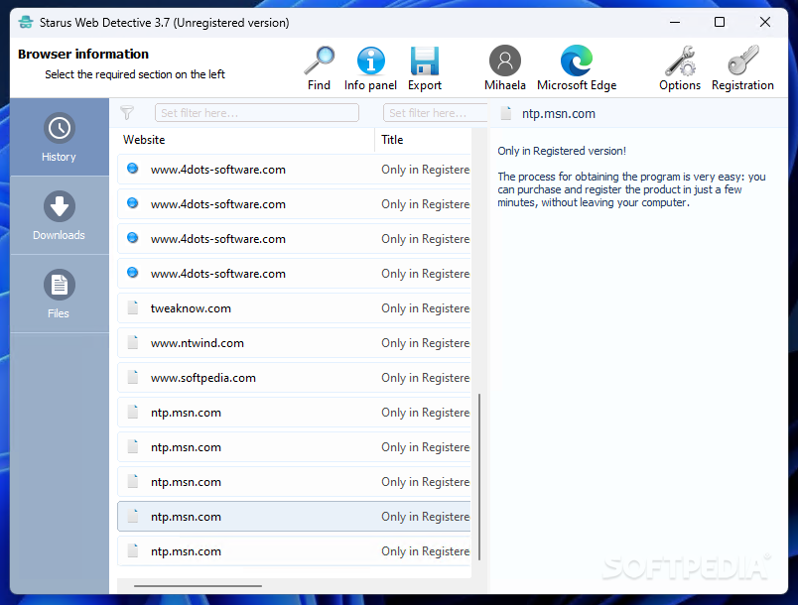Sort by the Website column header
Viewport: 798px width, 605px height.
(x=247, y=140)
